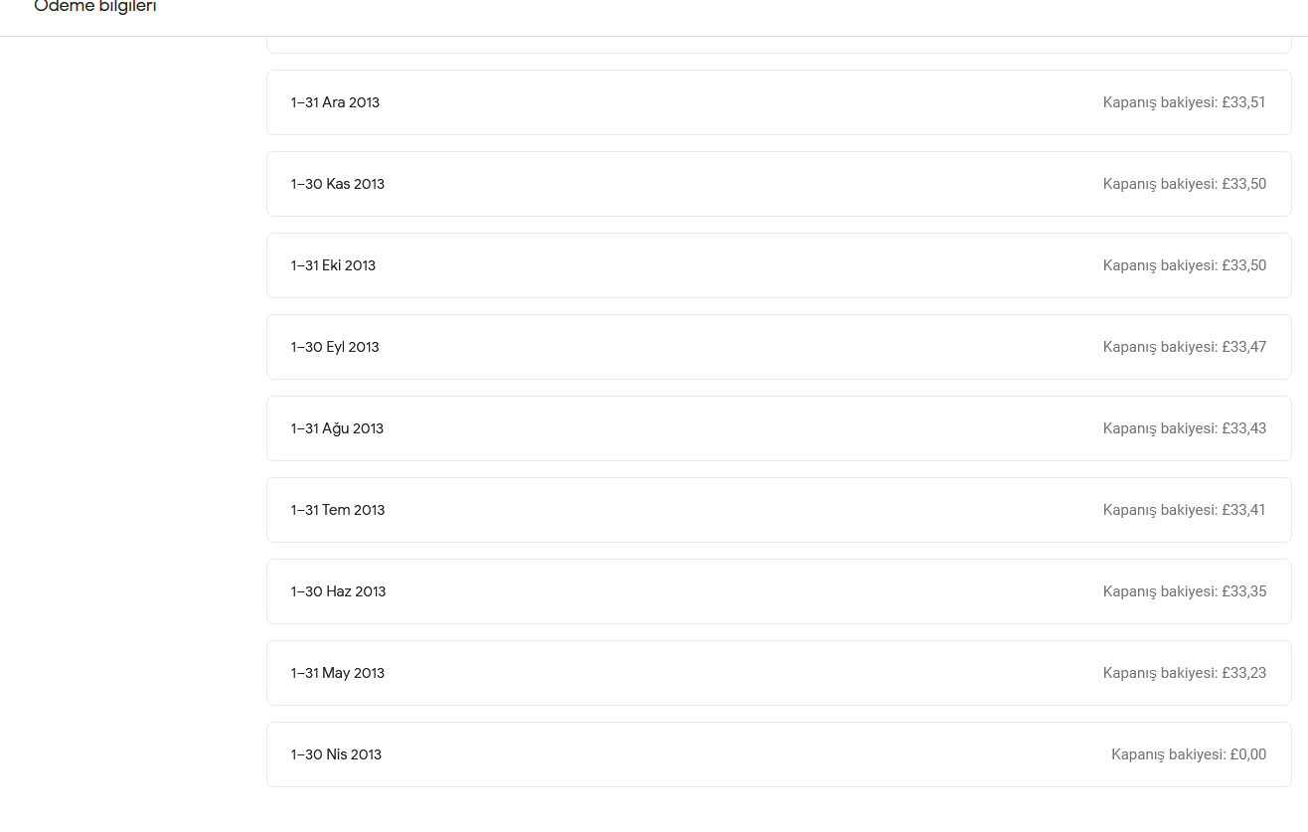
Task: Select the 1–30 Nis 2013 date label
Action: 336,754
